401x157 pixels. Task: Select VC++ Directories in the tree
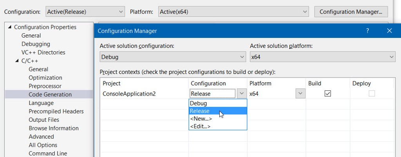click(x=43, y=52)
